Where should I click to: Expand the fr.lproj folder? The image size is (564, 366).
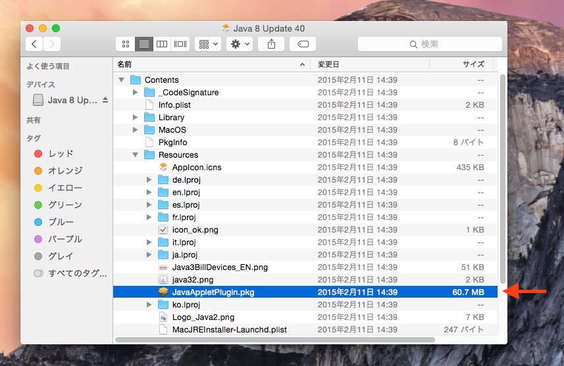pos(149,217)
